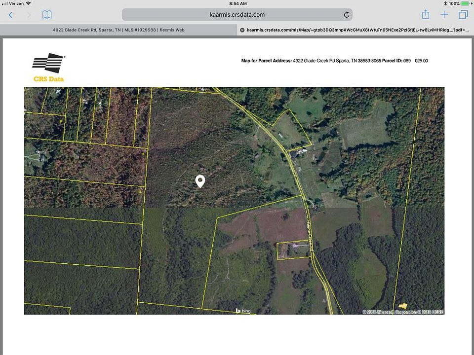
Task: Tap the white location pin on map
Action: click(x=200, y=181)
